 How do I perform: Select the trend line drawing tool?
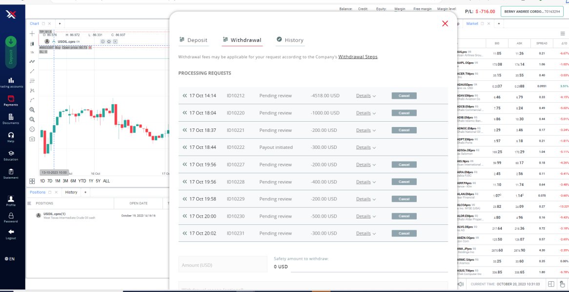point(32,71)
